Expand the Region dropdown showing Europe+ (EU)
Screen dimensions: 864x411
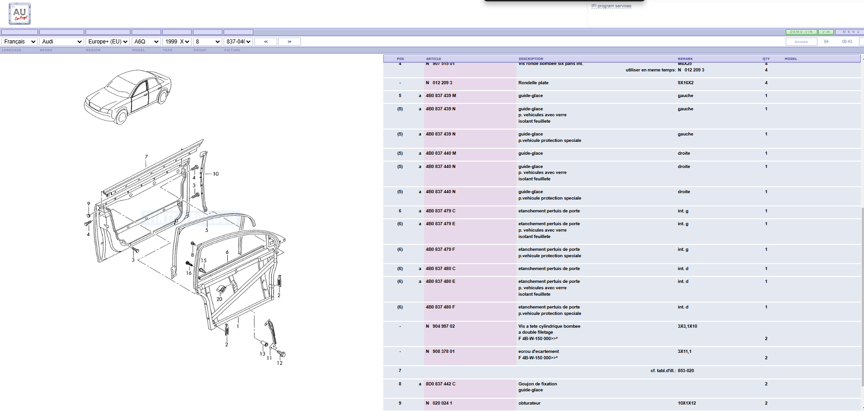(x=108, y=42)
